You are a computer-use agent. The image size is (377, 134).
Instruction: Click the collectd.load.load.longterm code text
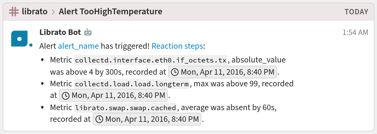tap(132, 84)
